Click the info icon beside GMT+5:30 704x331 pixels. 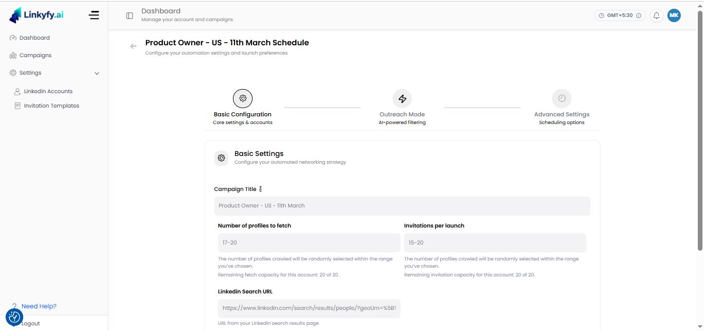639,15
